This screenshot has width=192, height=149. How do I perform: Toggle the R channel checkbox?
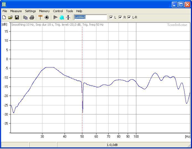(x=120, y=17)
